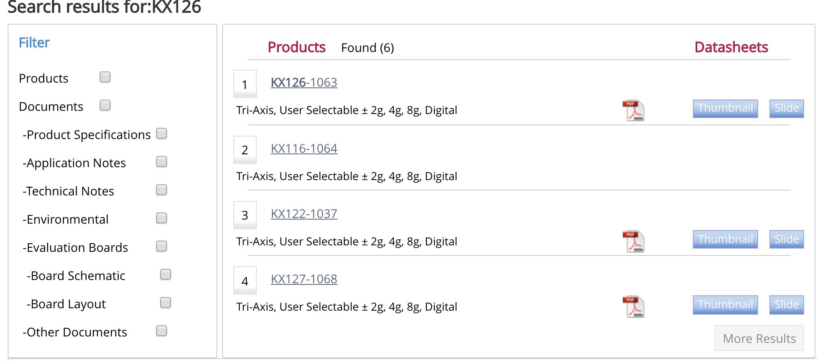Select the Board Schematic checkbox
The width and height of the screenshot is (817, 361).
point(166,274)
